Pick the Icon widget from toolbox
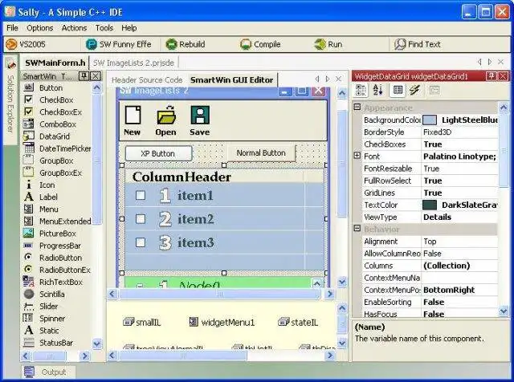The width and height of the screenshot is (514, 382). [47, 185]
